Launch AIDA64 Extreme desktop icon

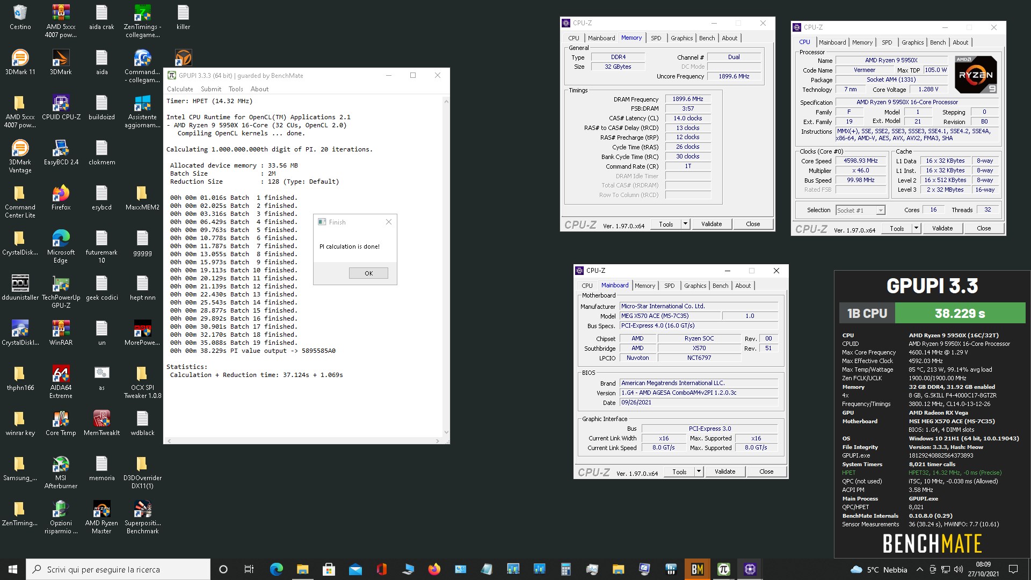pyautogui.click(x=61, y=382)
